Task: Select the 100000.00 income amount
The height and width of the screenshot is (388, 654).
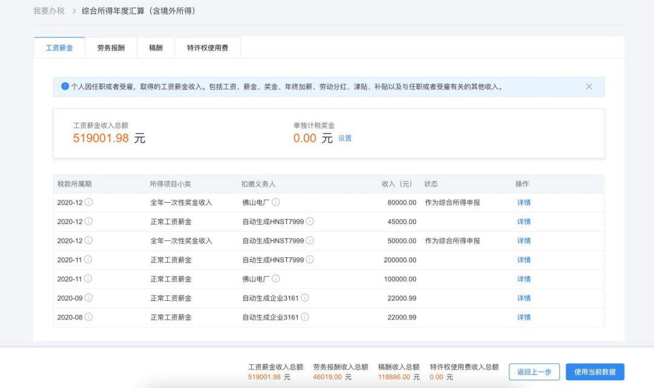Action: coord(400,279)
